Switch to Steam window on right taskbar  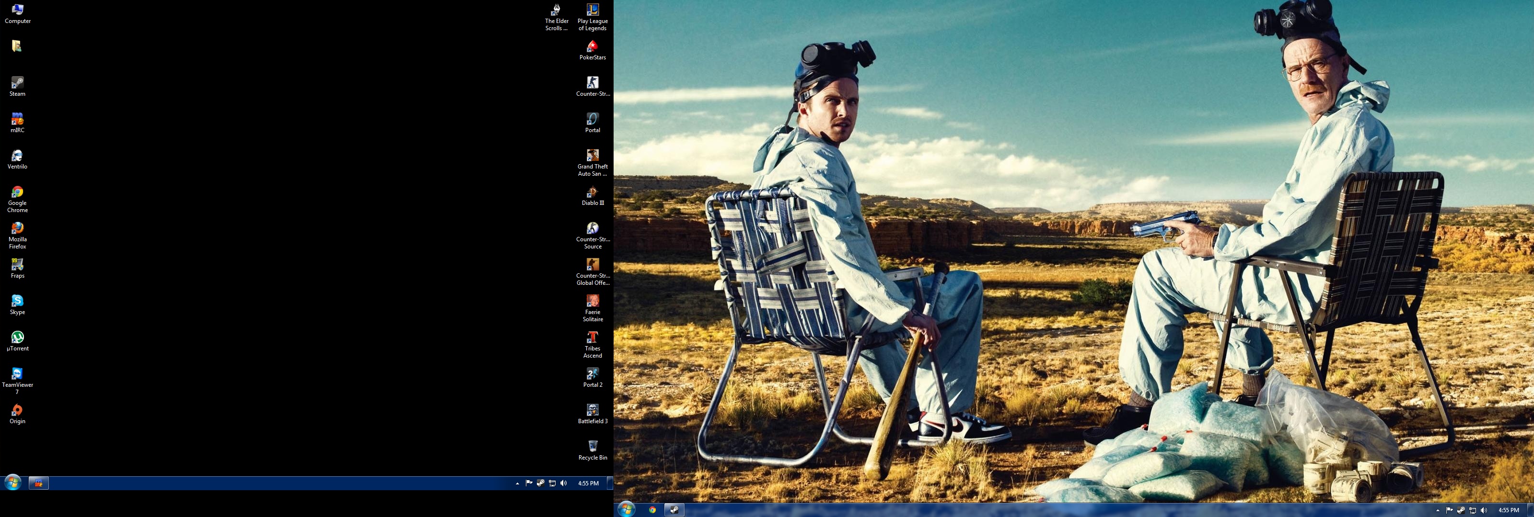coord(674,510)
